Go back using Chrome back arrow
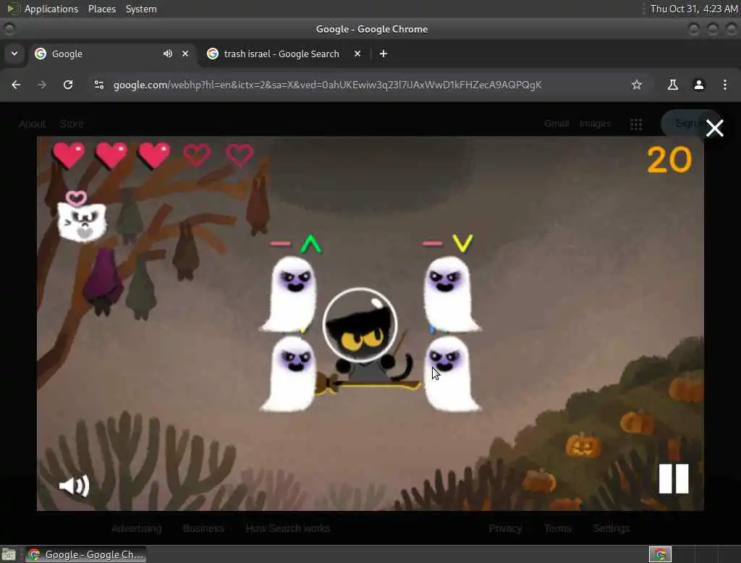This screenshot has height=563, width=741. pos(16,85)
